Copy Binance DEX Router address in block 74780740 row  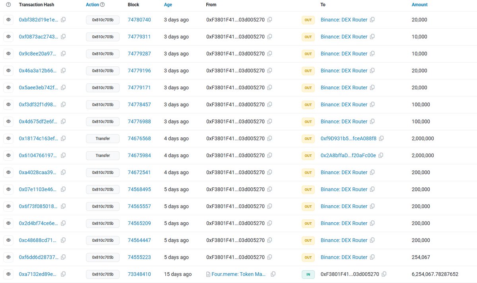pos(372,20)
